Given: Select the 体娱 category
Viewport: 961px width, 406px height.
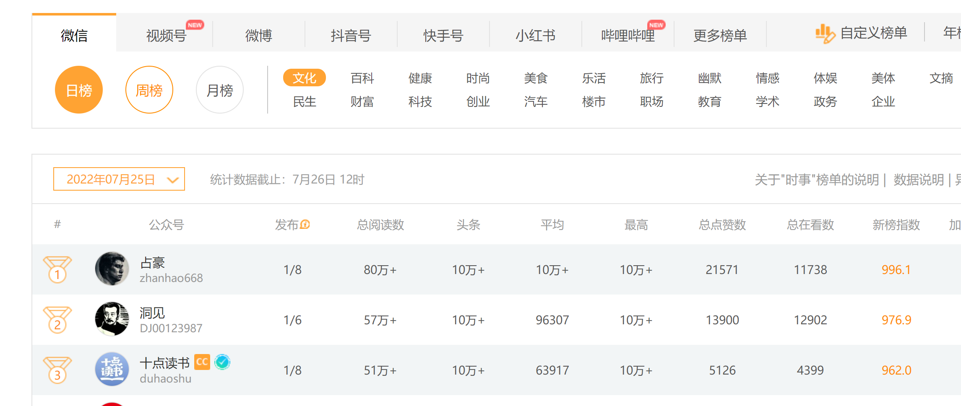Looking at the screenshot, I should [826, 78].
